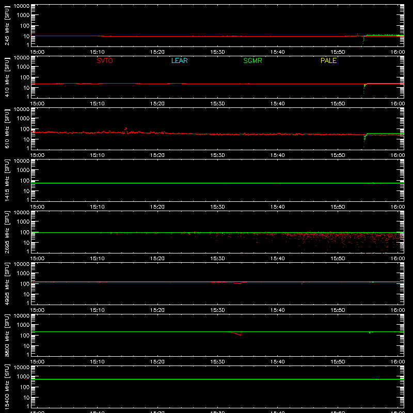Viewport: 413px width, 413px height.
Task: Click the 100 value on 15400 MHz axis
Action: [x=25, y=387]
